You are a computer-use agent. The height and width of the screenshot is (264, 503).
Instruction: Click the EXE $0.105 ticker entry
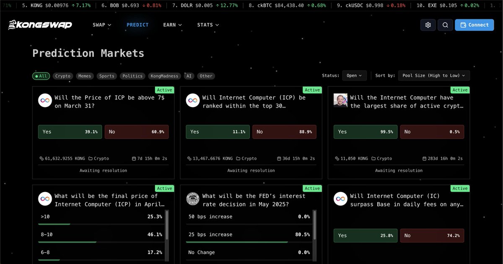448,6
